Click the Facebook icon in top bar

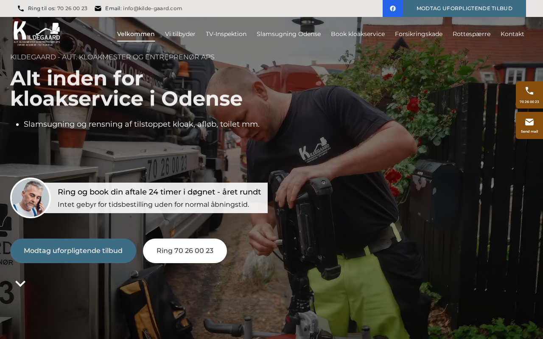click(x=393, y=8)
